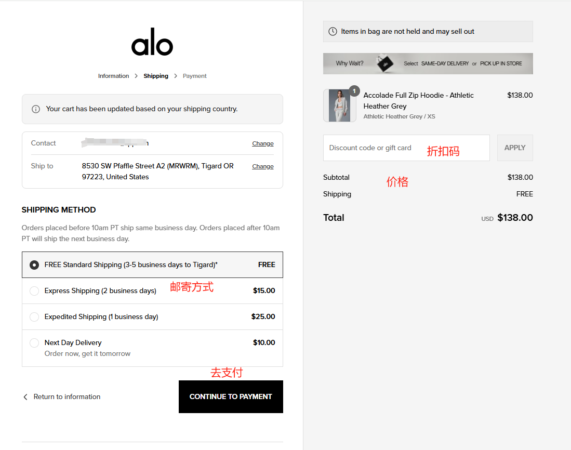Select the Payment step in the breadcrumb
This screenshot has height=450, width=571.
pyautogui.click(x=194, y=76)
